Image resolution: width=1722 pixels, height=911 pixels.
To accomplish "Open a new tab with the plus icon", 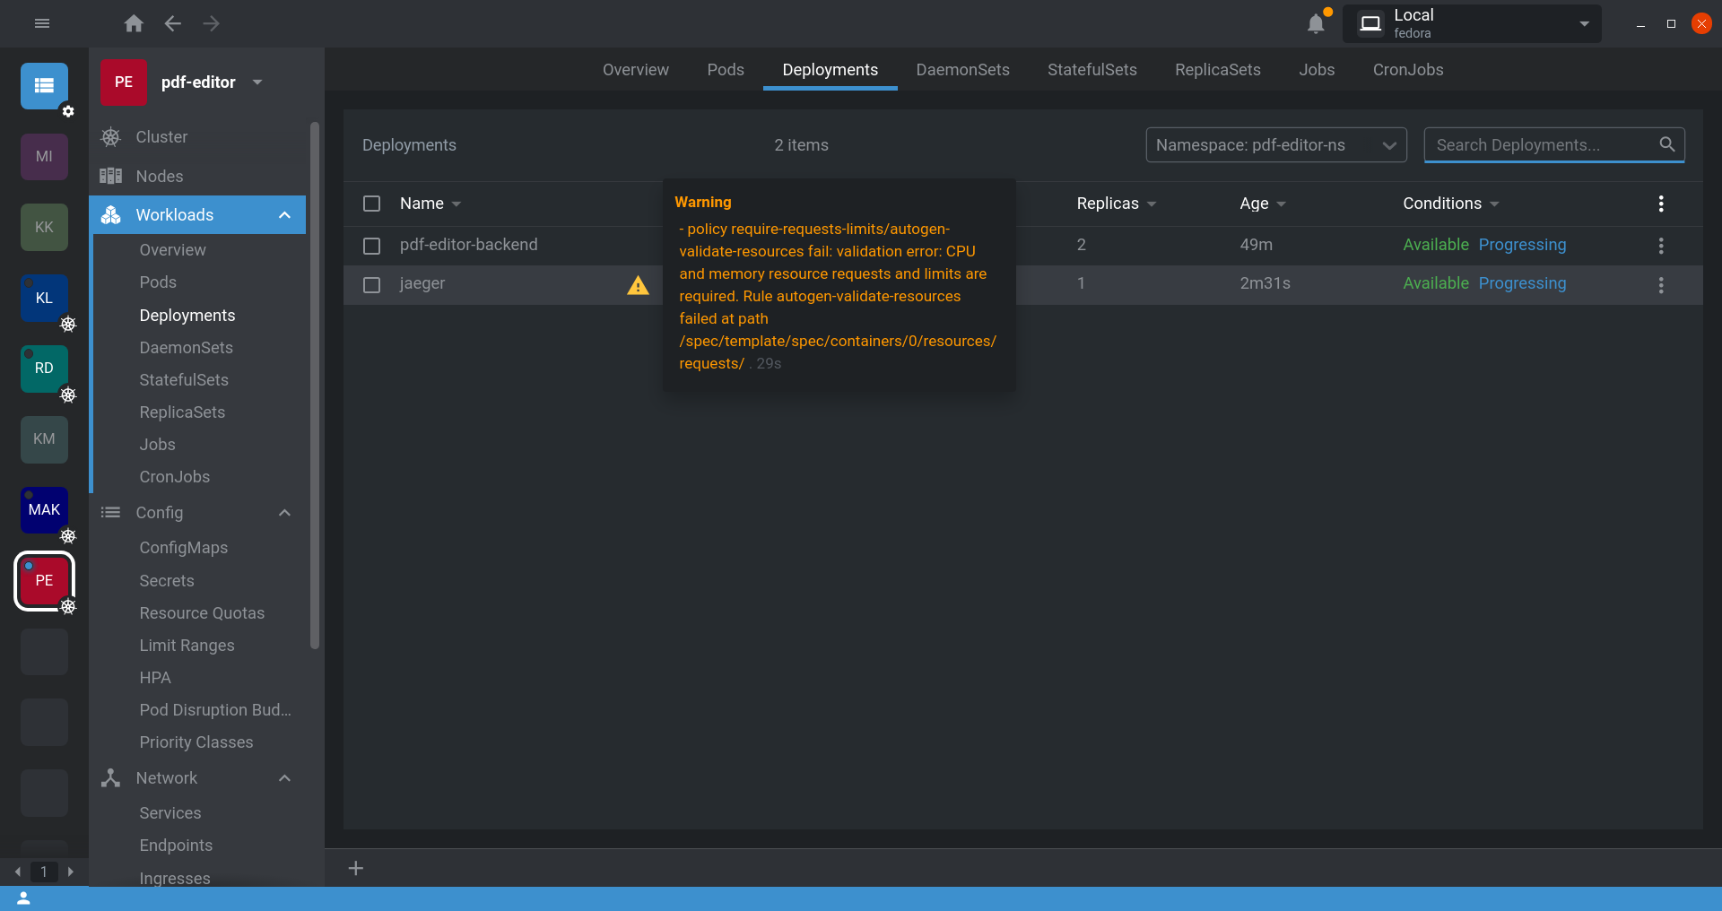I will (356, 868).
